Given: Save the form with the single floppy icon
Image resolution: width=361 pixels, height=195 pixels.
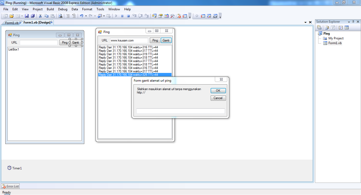Looking at the screenshot, I should coord(27,16).
